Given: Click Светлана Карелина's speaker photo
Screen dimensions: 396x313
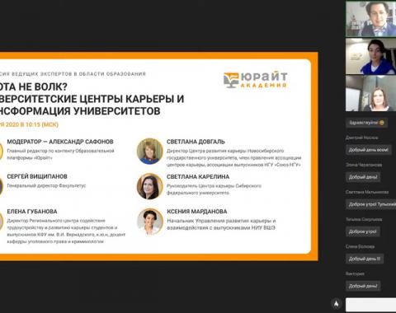Looking at the screenshot, I should click(x=150, y=186).
